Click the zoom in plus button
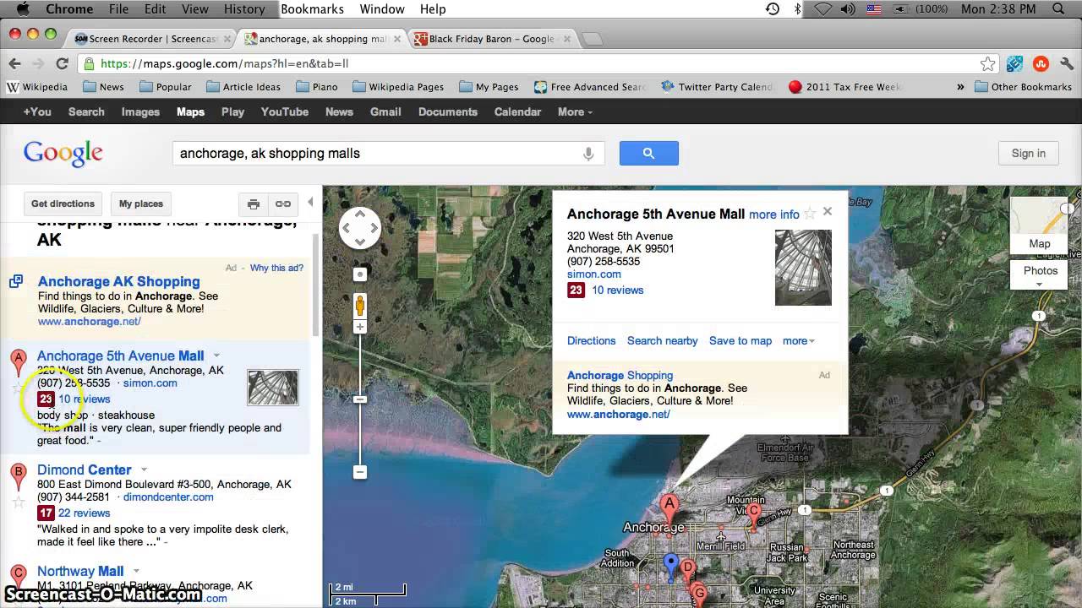Screen dimensions: 1082x608 (360, 327)
